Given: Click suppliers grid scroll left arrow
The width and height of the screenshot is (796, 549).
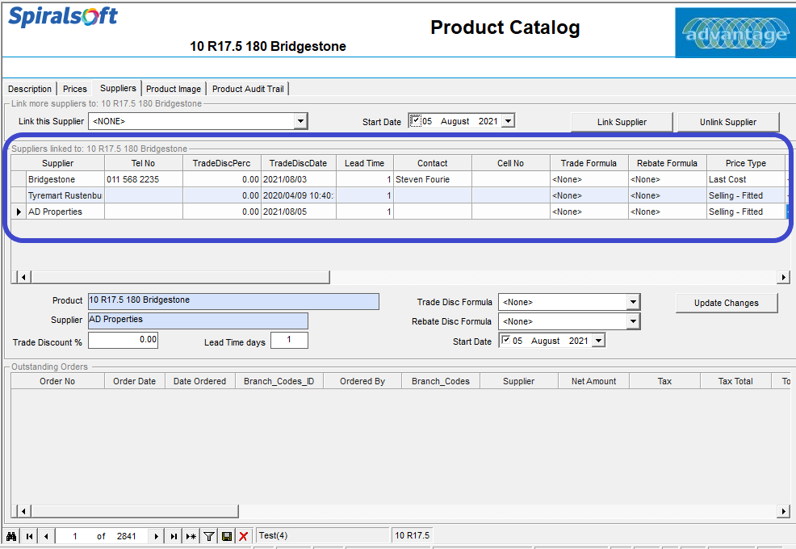Looking at the screenshot, I should coord(23,277).
